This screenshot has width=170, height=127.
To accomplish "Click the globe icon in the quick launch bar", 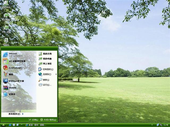I will (x=14, y=125).
